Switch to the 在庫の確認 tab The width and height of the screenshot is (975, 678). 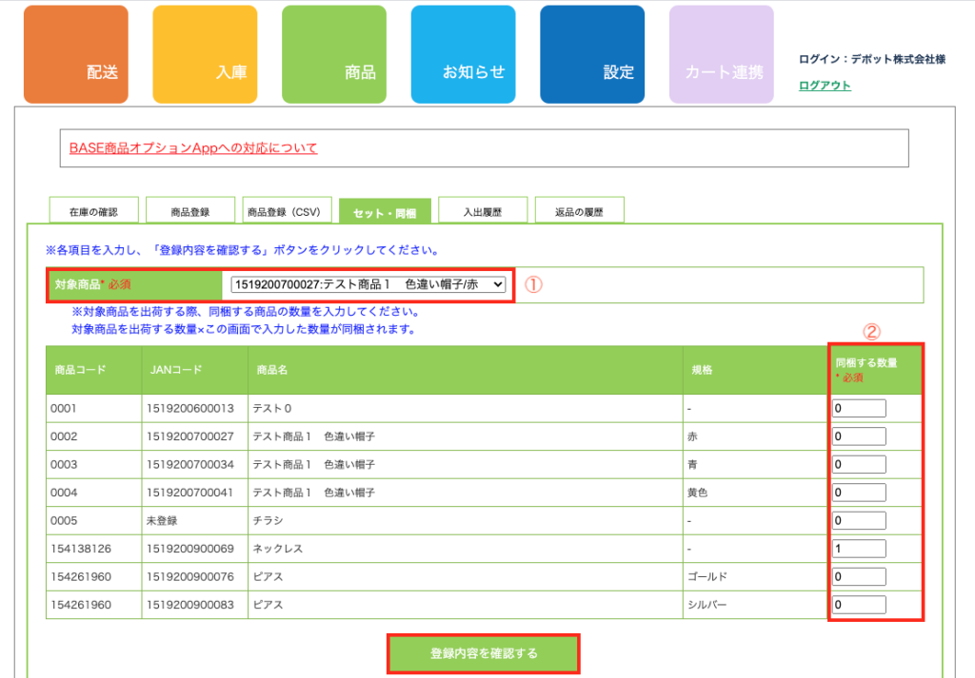(x=93, y=211)
